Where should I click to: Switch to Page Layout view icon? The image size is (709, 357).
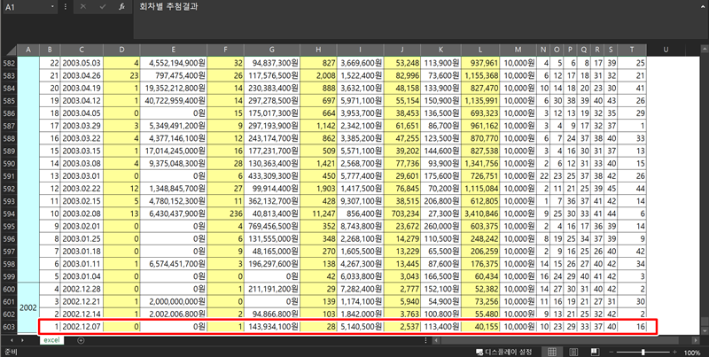[x=573, y=352]
